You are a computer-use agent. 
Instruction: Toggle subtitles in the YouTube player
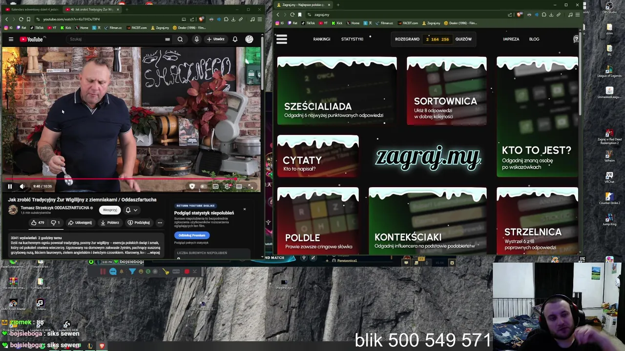click(x=215, y=186)
